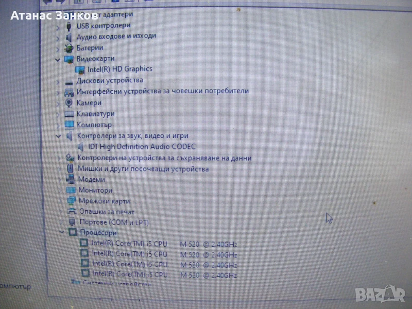Expand the Модеми category
This screenshot has width=412, height=309.
[x=60, y=180]
